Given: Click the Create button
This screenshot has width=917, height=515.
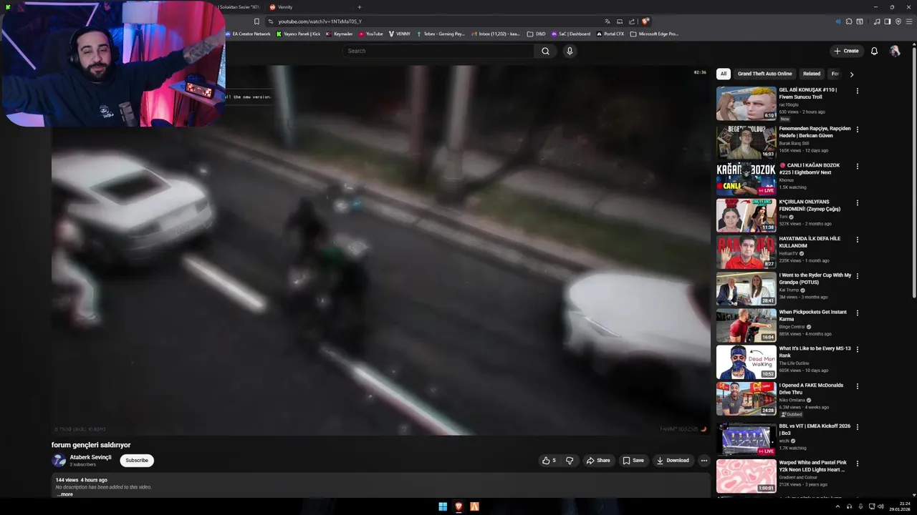Looking at the screenshot, I should point(846,51).
